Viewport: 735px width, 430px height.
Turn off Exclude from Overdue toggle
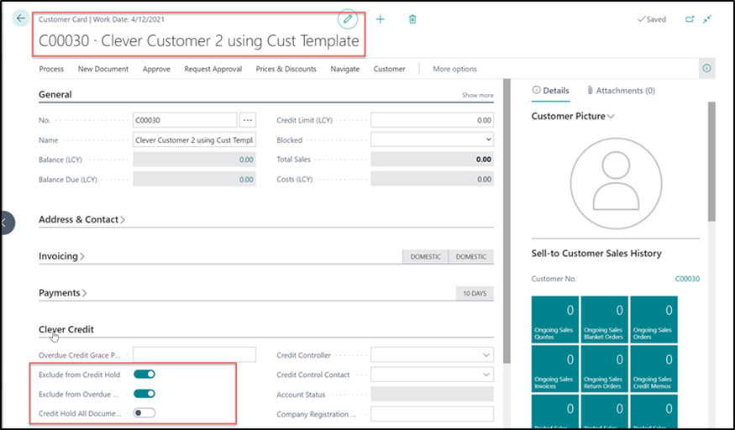pyautogui.click(x=144, y=394)
